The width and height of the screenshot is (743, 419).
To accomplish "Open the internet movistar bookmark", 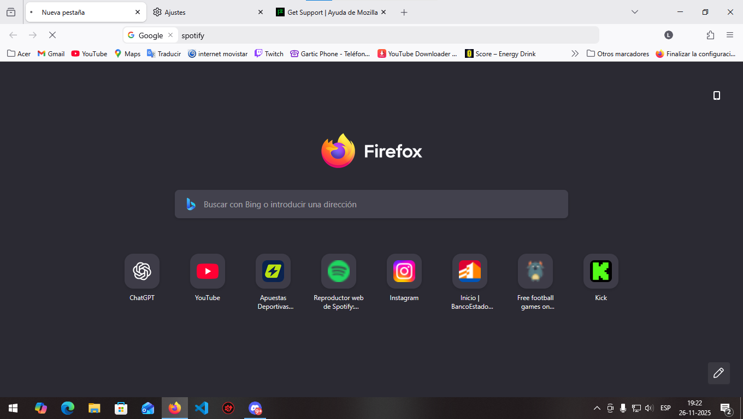I will coord(217,53).
